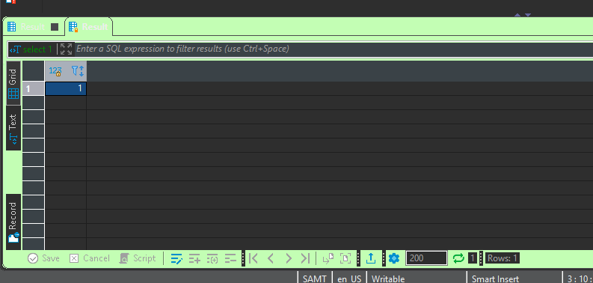593x283 pixels.
Task: Switch to Grid view mode
Action: tap(13, 83)
